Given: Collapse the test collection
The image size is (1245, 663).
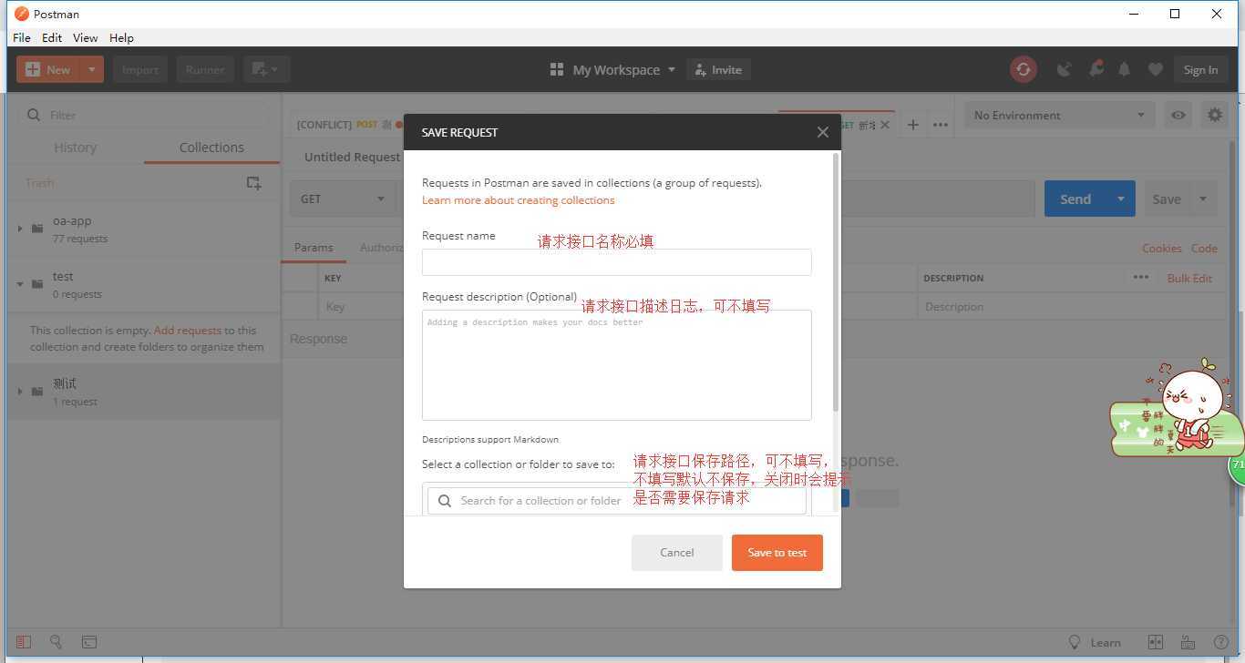Looking at the screenshot, I should (20, 283).
